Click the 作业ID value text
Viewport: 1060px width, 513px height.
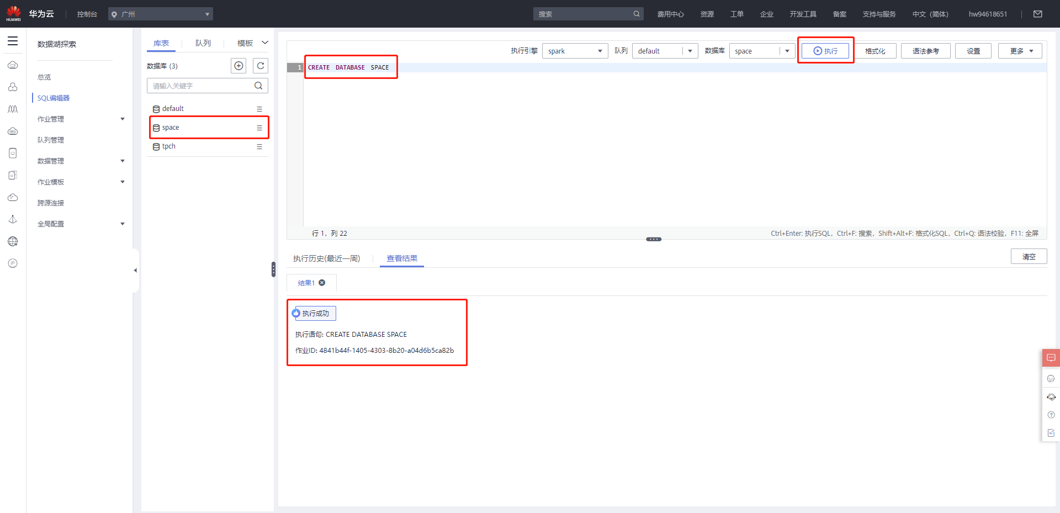pyautogui.click(x=386, y=350)
